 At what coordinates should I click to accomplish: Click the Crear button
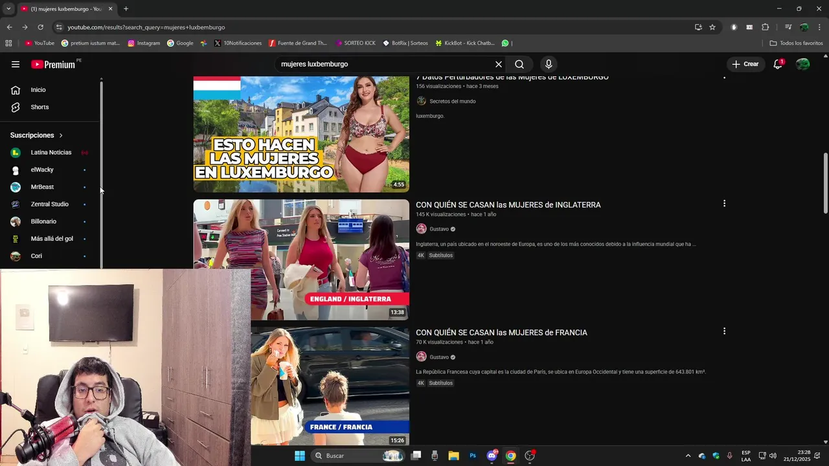click(x=745, y=64)
